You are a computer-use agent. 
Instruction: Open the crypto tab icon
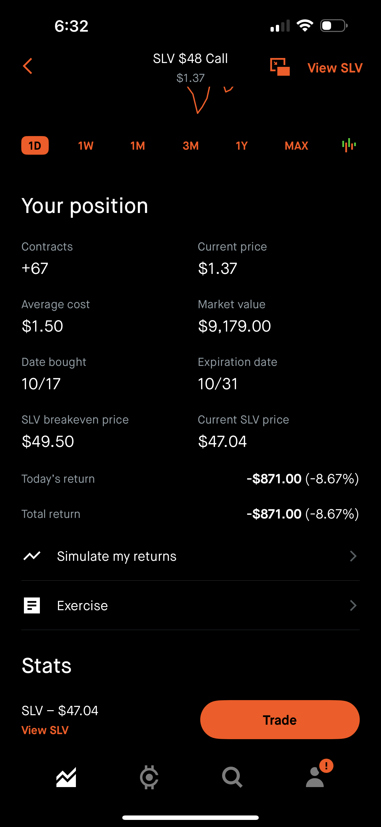[149, 777]
